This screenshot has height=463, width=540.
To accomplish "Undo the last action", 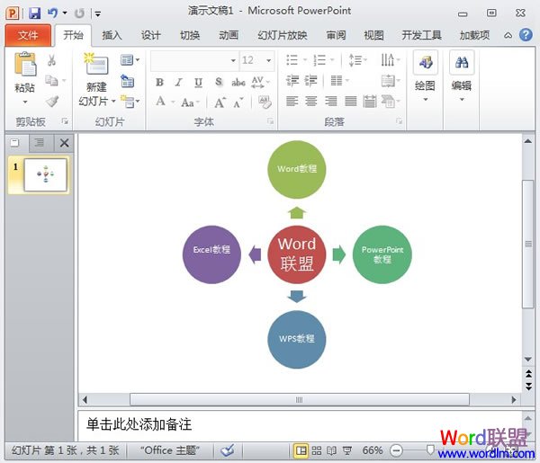I will (x=53, y=13).
